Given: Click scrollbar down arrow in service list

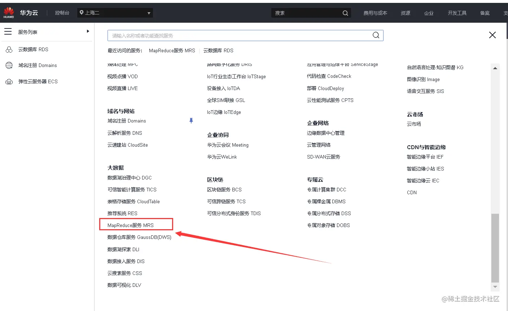Looking at the screenshot, I should 495,287.
